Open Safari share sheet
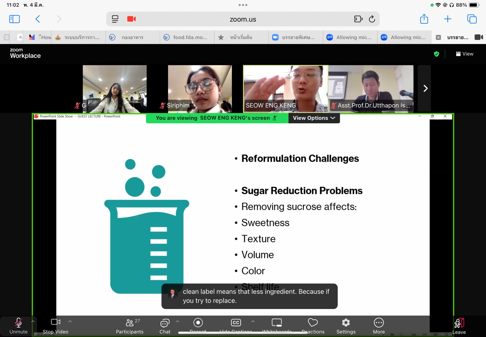 [424, 19]
